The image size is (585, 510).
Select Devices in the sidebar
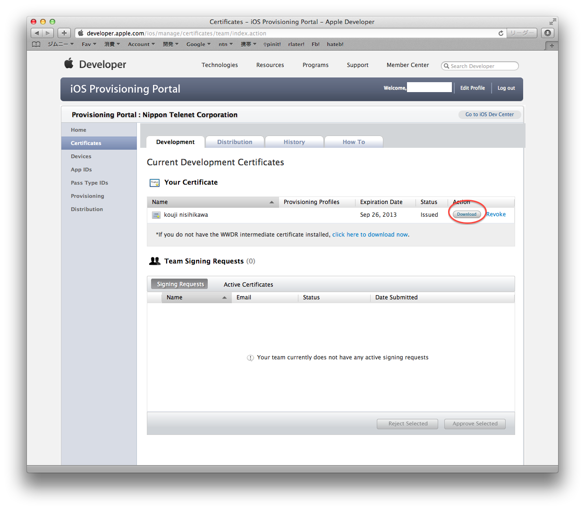[x=81, y=156]
